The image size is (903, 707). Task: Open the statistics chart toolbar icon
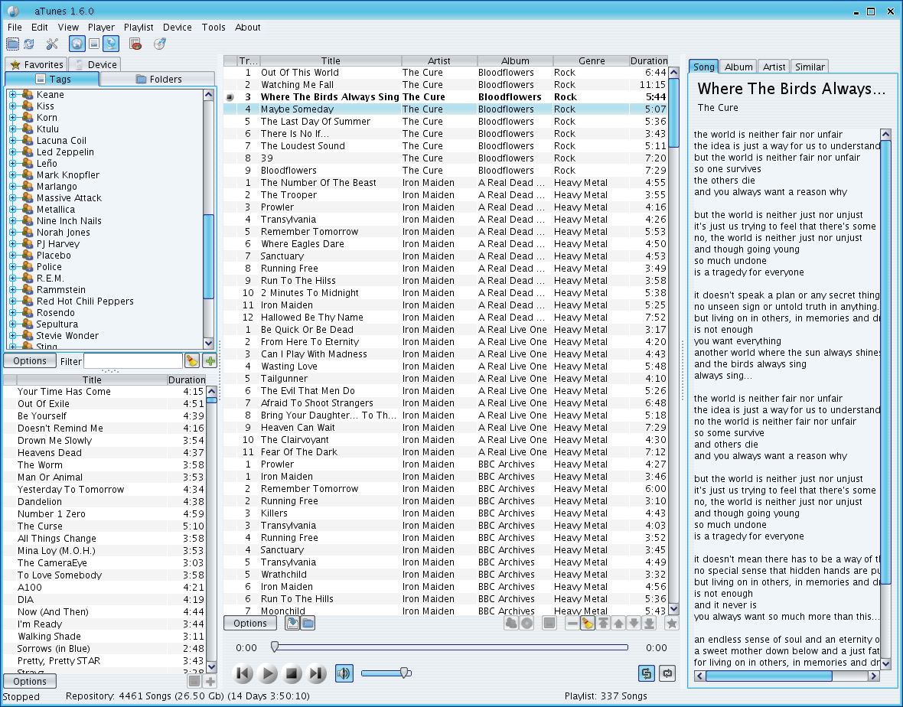(x=135, y=44)
